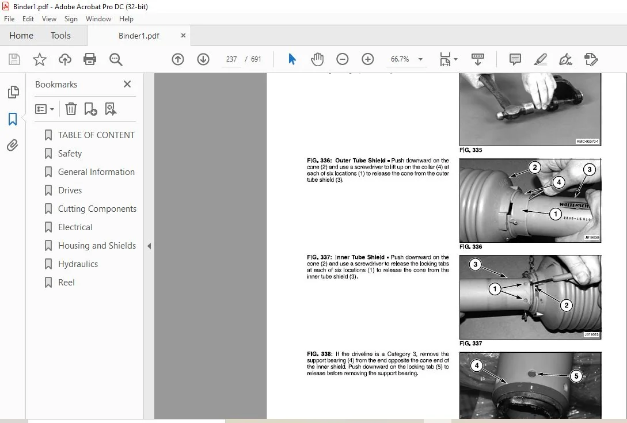Viewport: 627px width, 423px height.
Task: Open bookmark options dropdown menu
Action: (x=44, y=109)
